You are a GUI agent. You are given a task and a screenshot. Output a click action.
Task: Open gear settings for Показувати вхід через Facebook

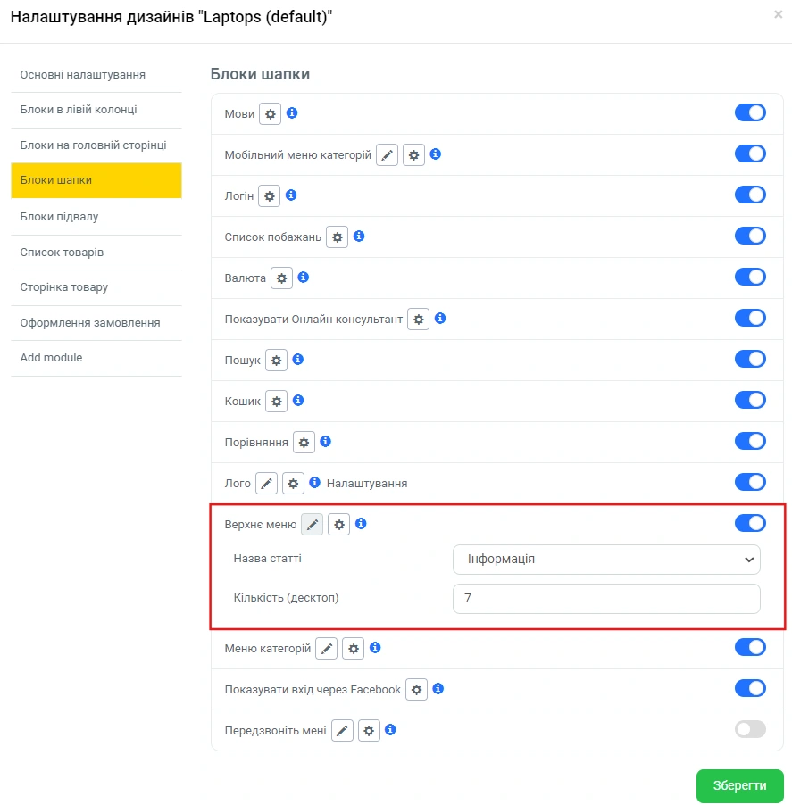point(416,690)
